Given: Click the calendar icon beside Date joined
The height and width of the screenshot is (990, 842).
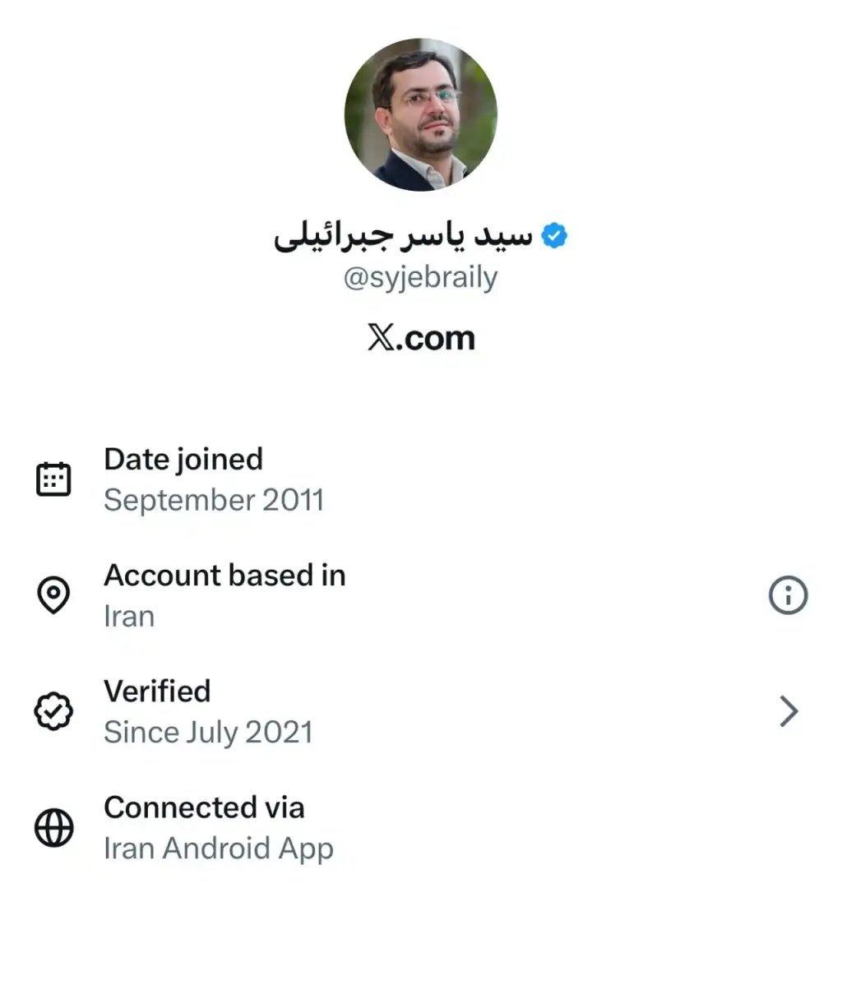Looking at the screenshot, I should pyautogui.click(x=52, y=478).
